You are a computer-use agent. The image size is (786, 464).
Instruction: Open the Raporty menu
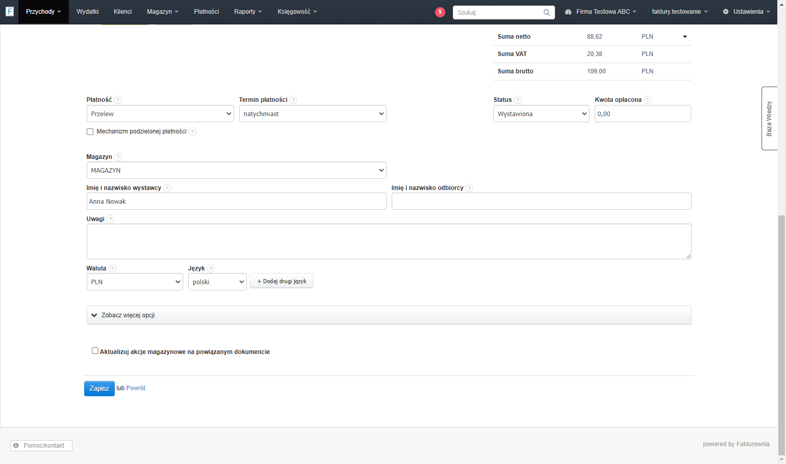[248, 12]
